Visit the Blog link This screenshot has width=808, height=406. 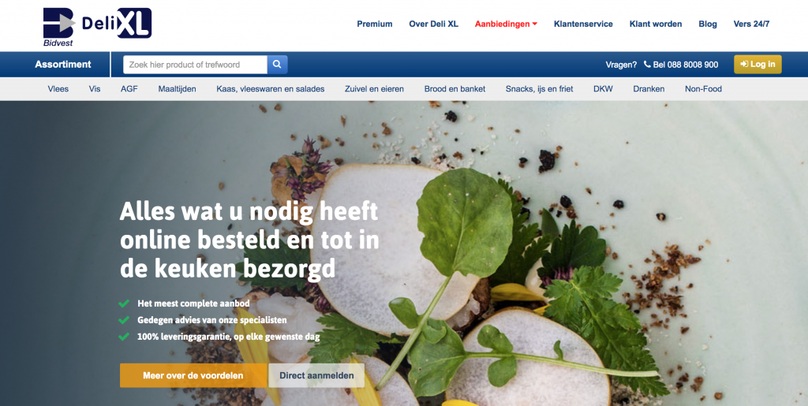[708, 24]
